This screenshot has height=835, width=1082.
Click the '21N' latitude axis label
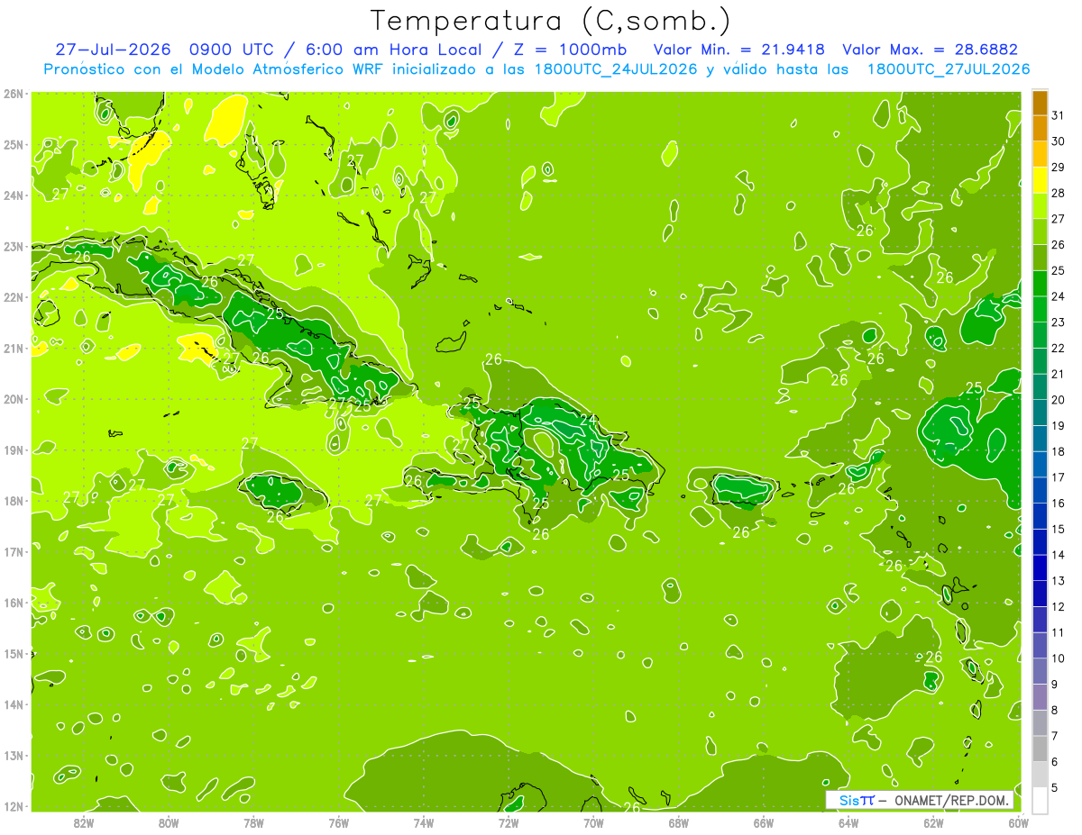[13, 348]
